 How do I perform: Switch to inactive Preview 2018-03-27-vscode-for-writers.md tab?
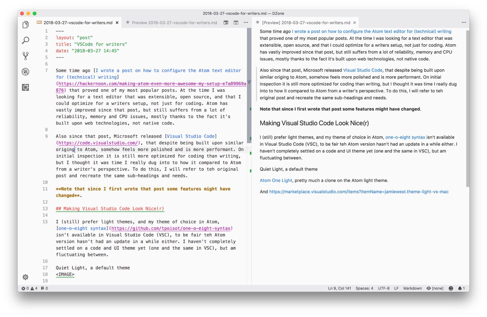pos(172,23)
